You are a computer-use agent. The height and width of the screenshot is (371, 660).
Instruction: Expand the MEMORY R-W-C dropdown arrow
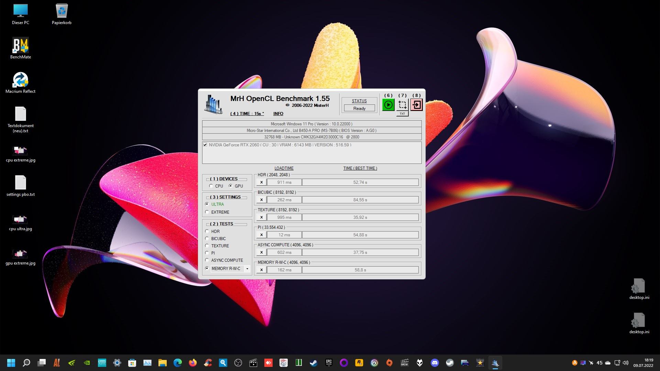(x=247, y=269)
